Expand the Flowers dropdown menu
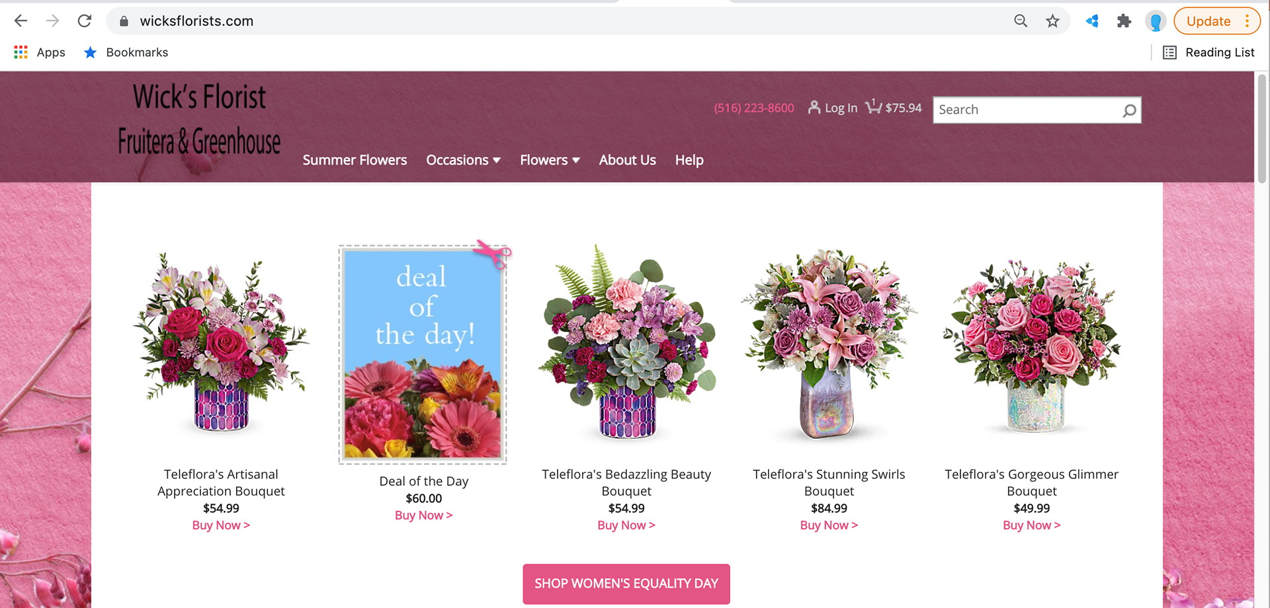 pos(550,160)
